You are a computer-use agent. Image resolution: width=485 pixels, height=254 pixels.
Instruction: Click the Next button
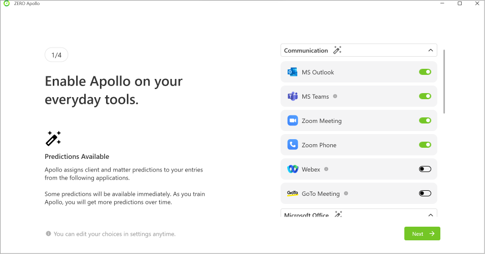pyautogui.click(x=422, y=234)
